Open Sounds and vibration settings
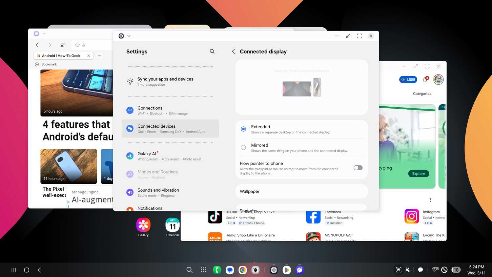This screenshot has width=492, height=277. 170,192
